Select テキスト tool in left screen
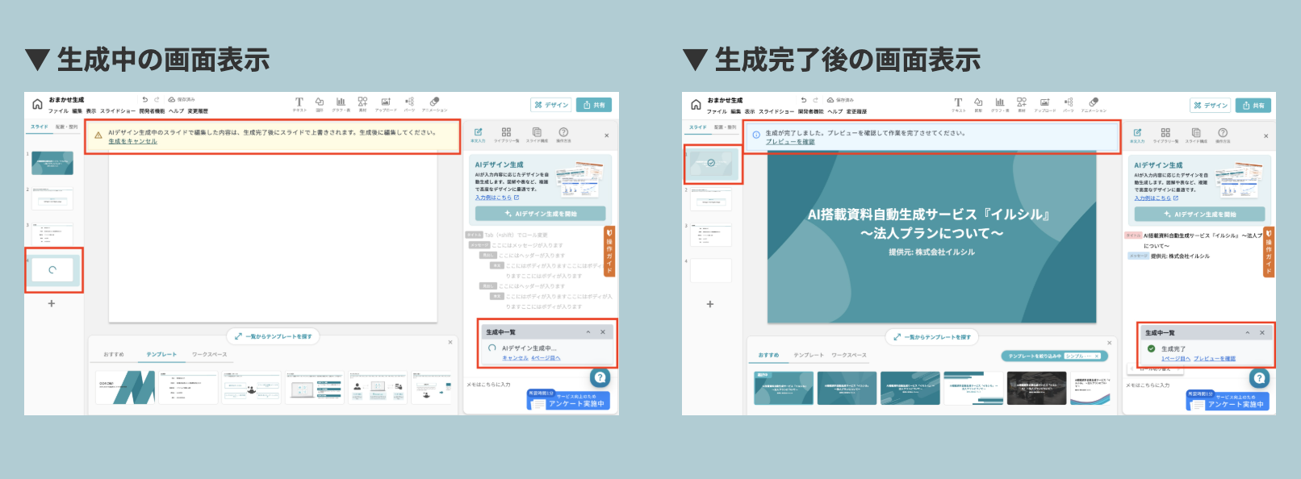The width and height of the screenshot is (1301, 479). [299, 105]
